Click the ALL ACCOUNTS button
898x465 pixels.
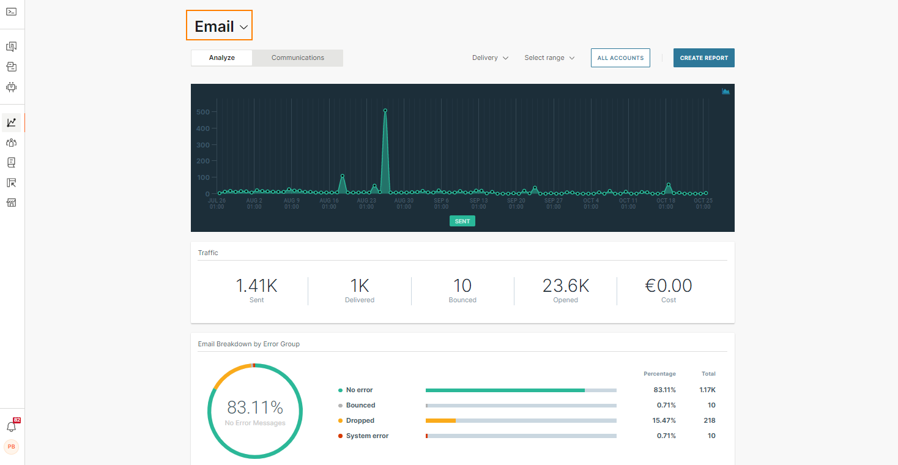coord(620,58)
